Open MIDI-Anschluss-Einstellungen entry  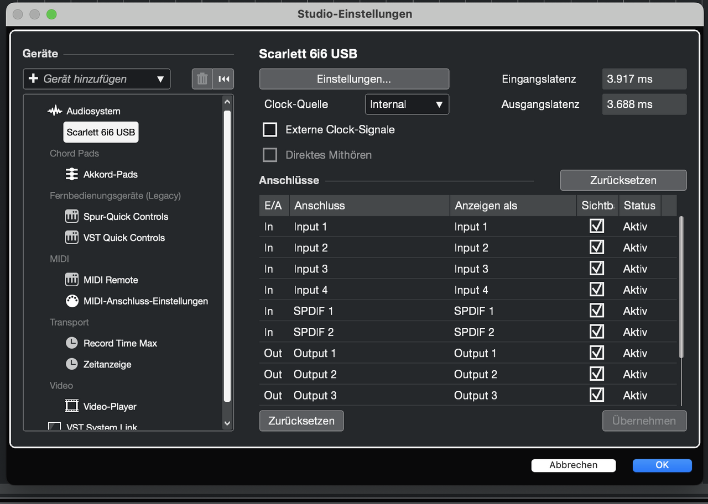point(145,301)
